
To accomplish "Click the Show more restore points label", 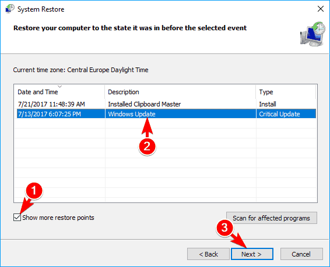I will click(x=58, y=218).
